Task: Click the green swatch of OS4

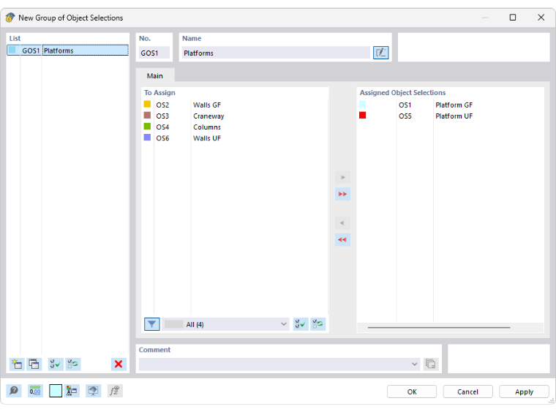Action: (x=147, y=126)
